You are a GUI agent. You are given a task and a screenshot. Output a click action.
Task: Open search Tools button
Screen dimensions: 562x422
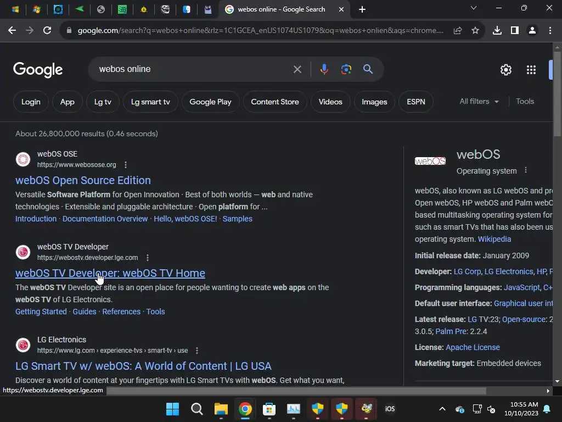pyautogui.click(x=525, y=102)
